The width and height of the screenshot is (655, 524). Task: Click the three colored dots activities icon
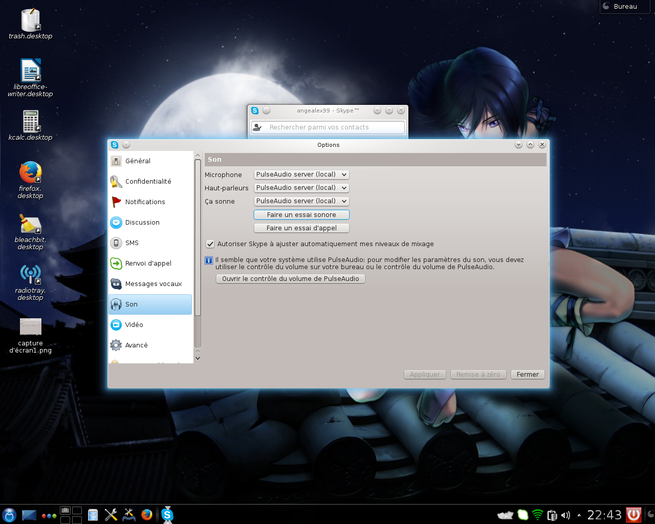[x=49, y=516]
